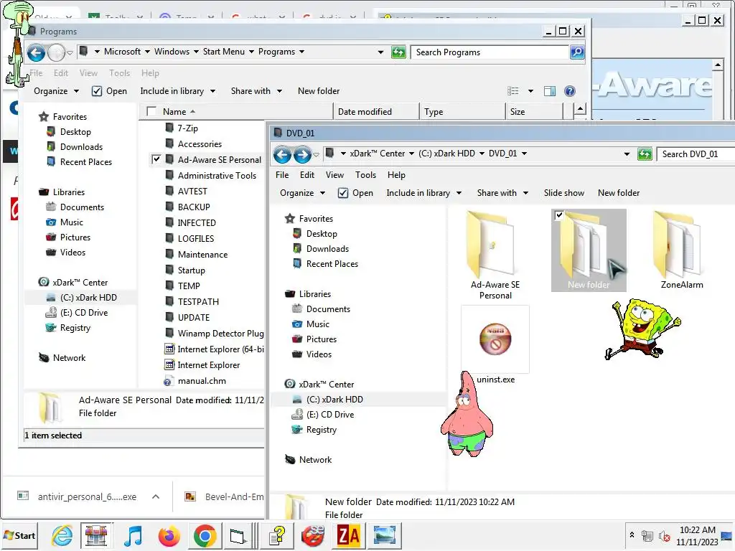Click refresh icon in Programs address bar
Viewport: 735px width, 551px height.
(x=398, y=52)
